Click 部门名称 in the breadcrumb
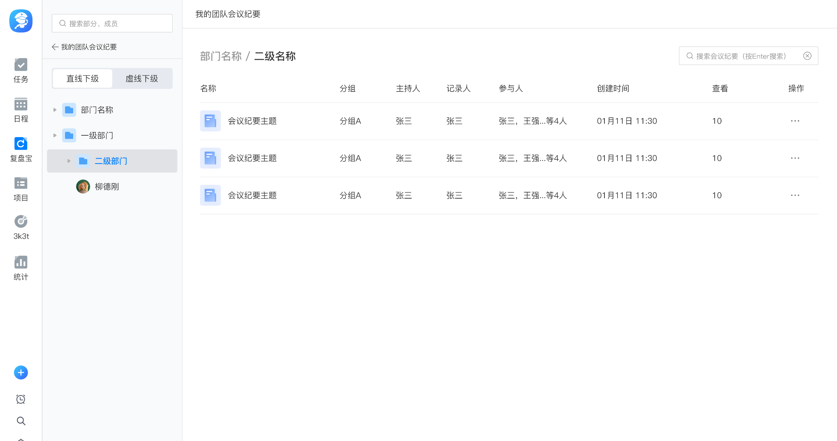Screen dimensions: 837x441 point(221,56)
